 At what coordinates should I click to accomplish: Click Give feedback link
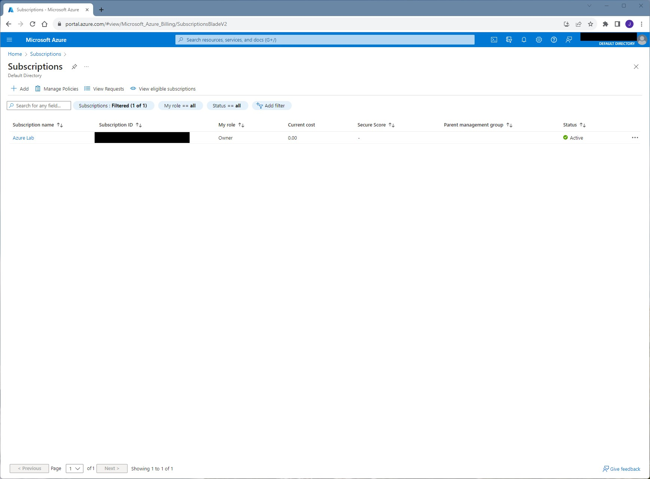622,469
